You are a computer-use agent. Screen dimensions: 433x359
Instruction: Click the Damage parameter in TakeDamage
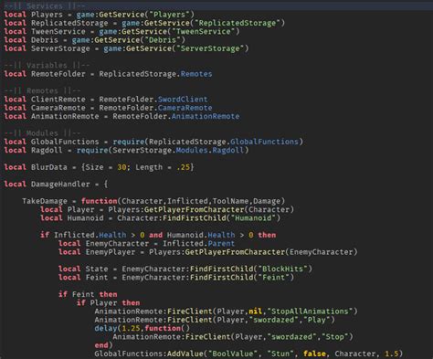point(267,201)
